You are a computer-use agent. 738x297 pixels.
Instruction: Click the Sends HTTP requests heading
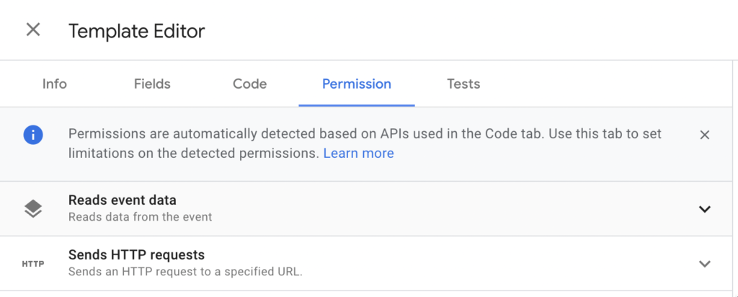click(x=136, y=254)
